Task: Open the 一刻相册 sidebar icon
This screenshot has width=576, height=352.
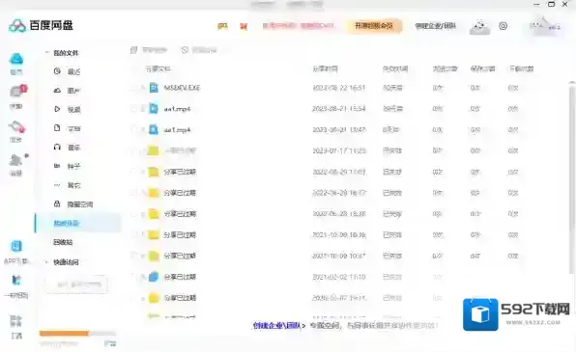Action: (16, 281)
